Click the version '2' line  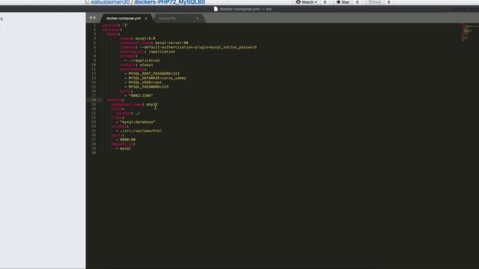[115, 25]
